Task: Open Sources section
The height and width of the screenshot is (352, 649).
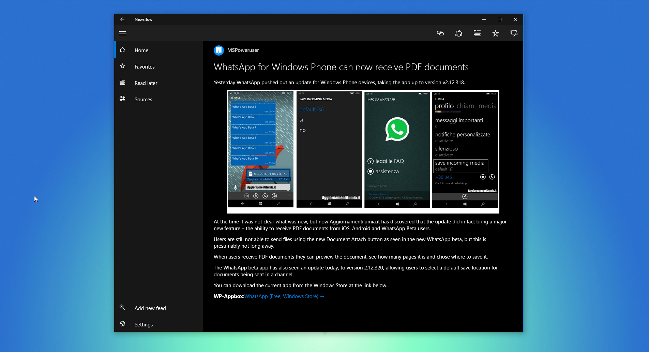Action: [159, 99]
